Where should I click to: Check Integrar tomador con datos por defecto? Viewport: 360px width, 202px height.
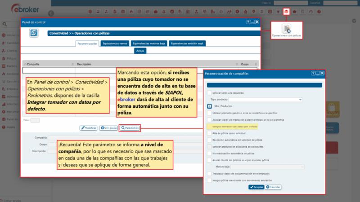pyautogui.click(x=209, y=127)
